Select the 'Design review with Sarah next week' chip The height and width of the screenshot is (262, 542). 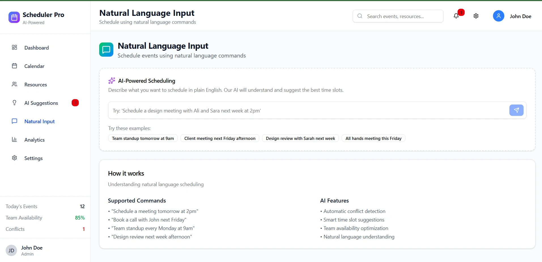tap(300, 138)
